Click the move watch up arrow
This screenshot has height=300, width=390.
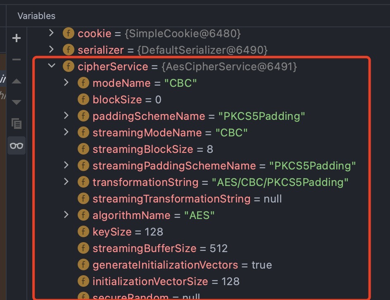pyautogui.click(x=17, y=81)
